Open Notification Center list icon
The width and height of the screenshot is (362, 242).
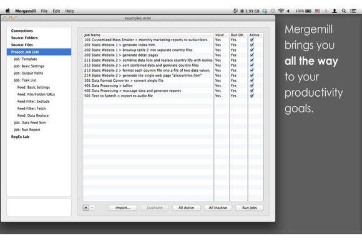353,11
